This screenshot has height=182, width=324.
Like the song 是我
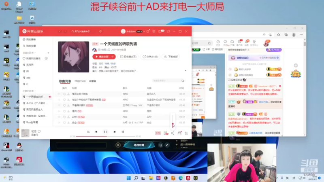(x=64, y=111)
